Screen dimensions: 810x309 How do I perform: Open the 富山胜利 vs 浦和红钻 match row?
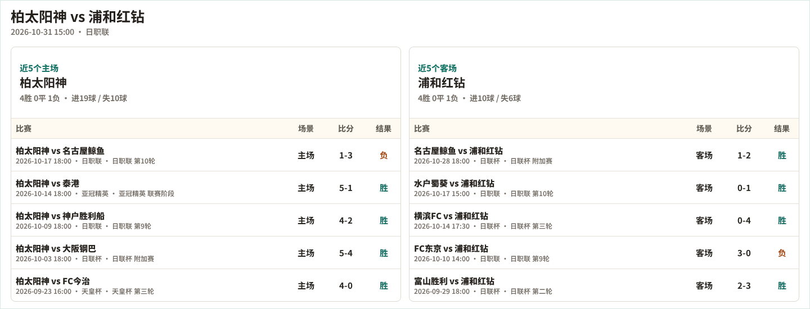coord(604,285)
